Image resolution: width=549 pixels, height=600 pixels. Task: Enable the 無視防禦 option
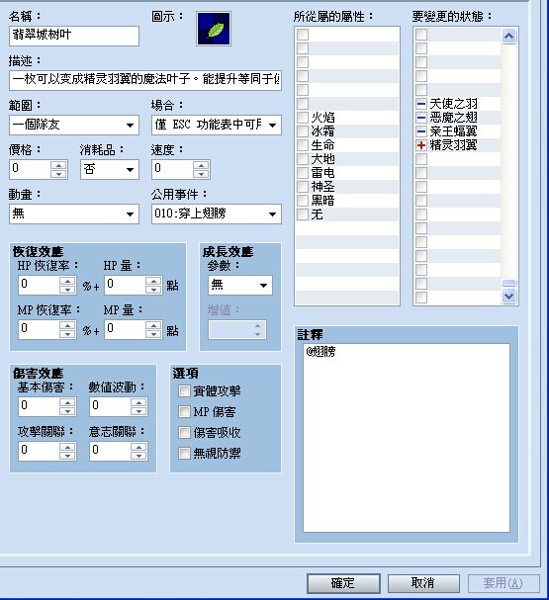point(184,454)
